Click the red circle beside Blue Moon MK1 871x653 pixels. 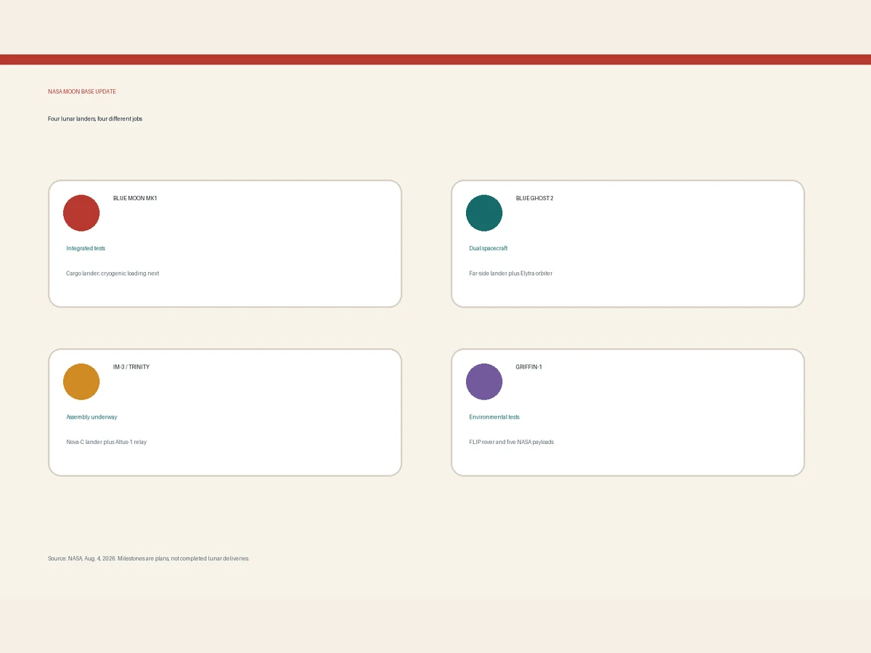click(x=81, y=213)
